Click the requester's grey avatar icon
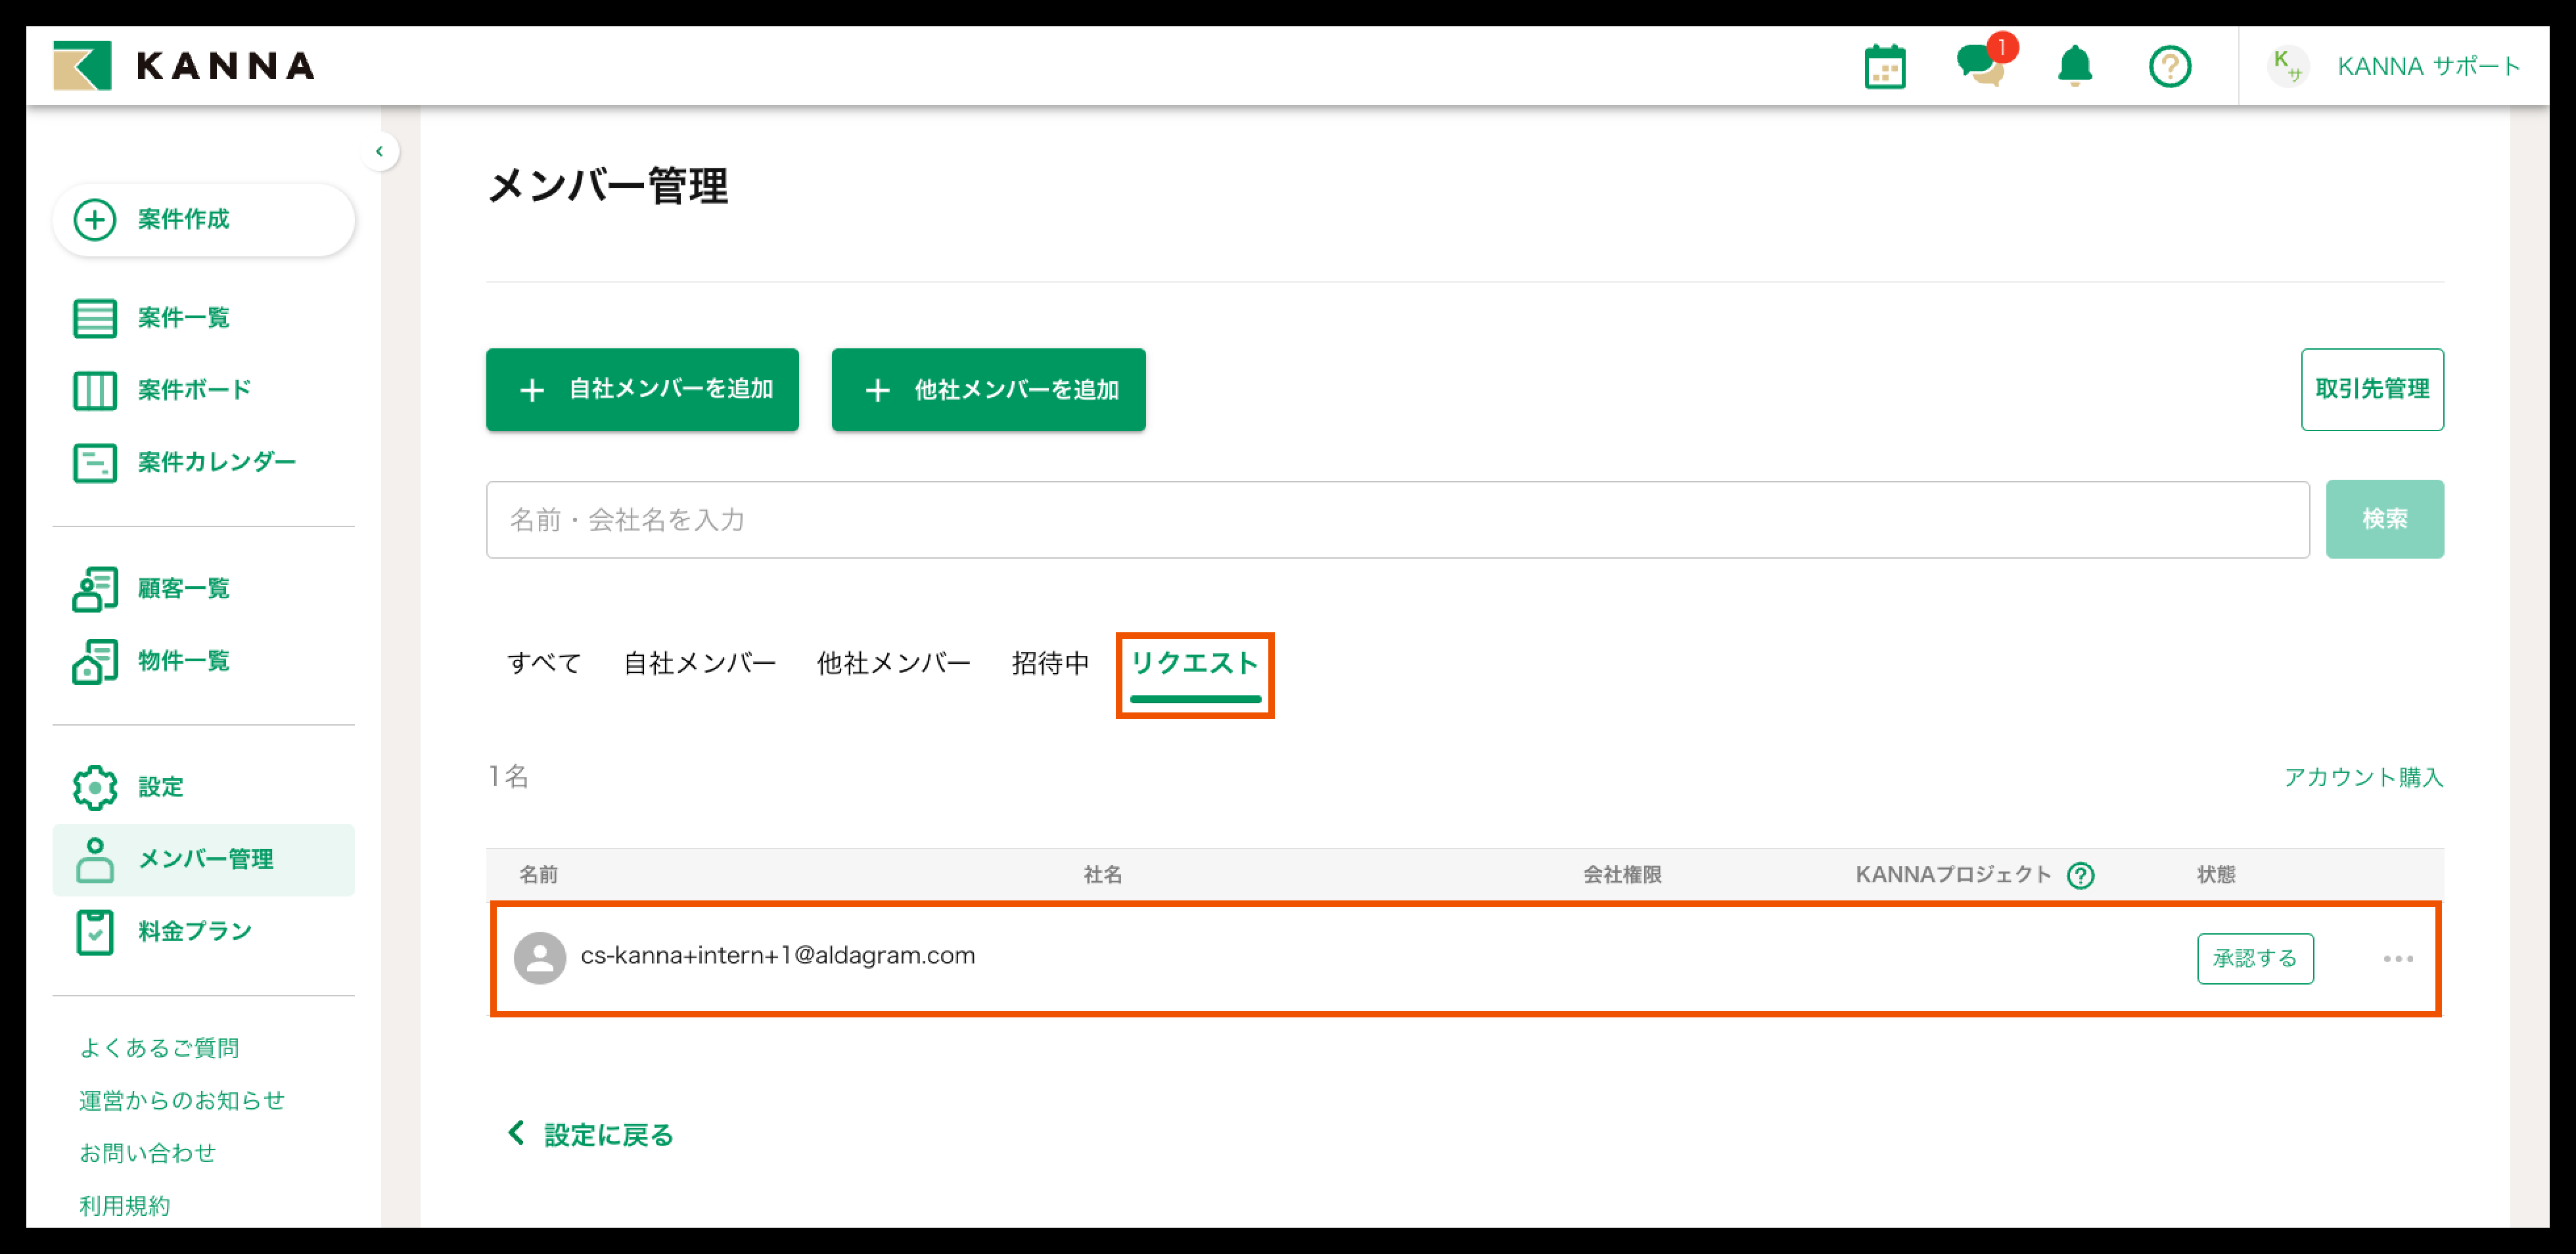 pos(540,958)
